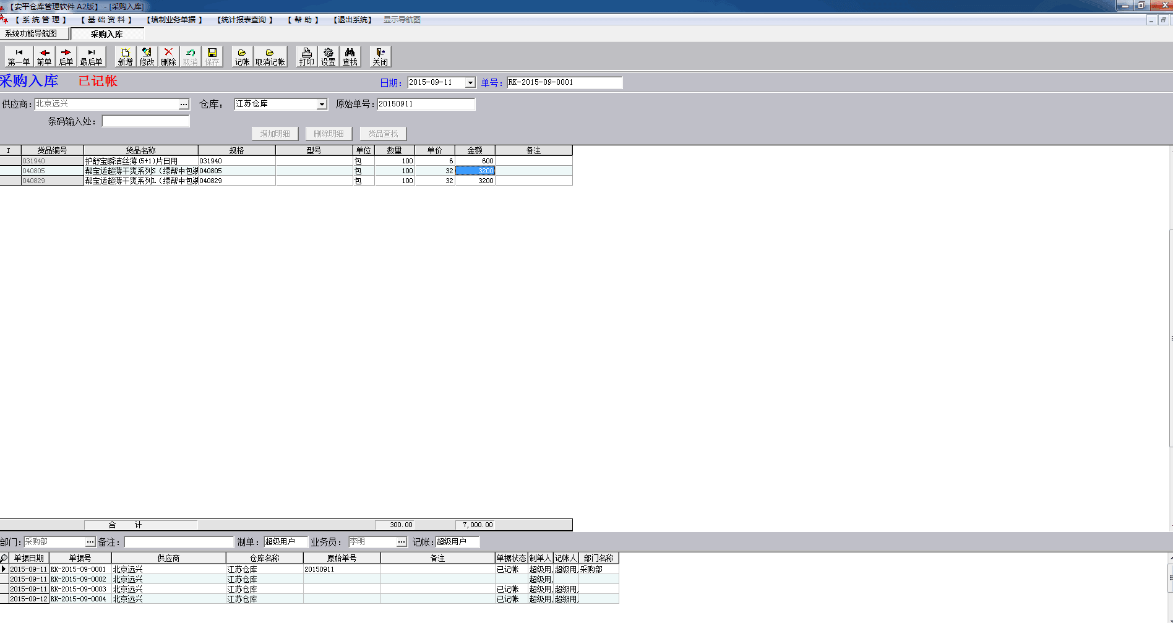Open the 基础资料 menu
The width and height of the screenshot is (1173, 623).
106,20
